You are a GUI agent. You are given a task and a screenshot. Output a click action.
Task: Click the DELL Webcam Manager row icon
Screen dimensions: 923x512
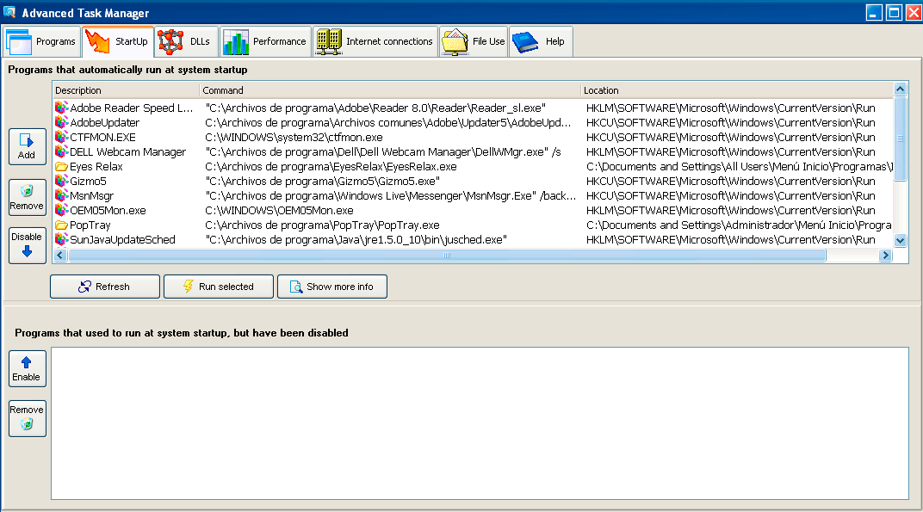pyautogui.click(x=61, y=151)
